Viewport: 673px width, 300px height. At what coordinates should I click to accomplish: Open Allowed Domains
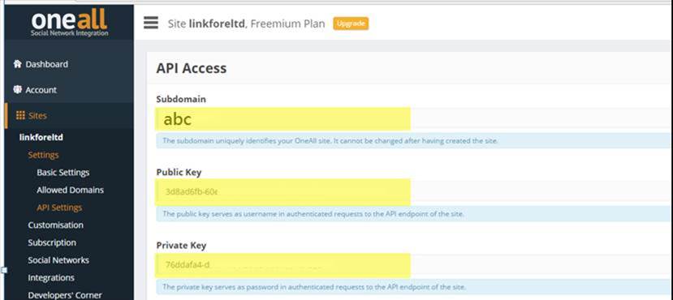(71, 190)
